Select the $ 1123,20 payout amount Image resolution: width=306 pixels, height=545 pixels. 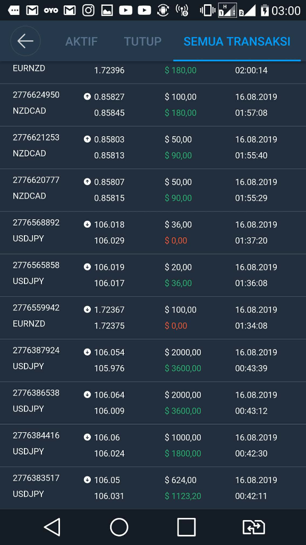coord(183,496)
